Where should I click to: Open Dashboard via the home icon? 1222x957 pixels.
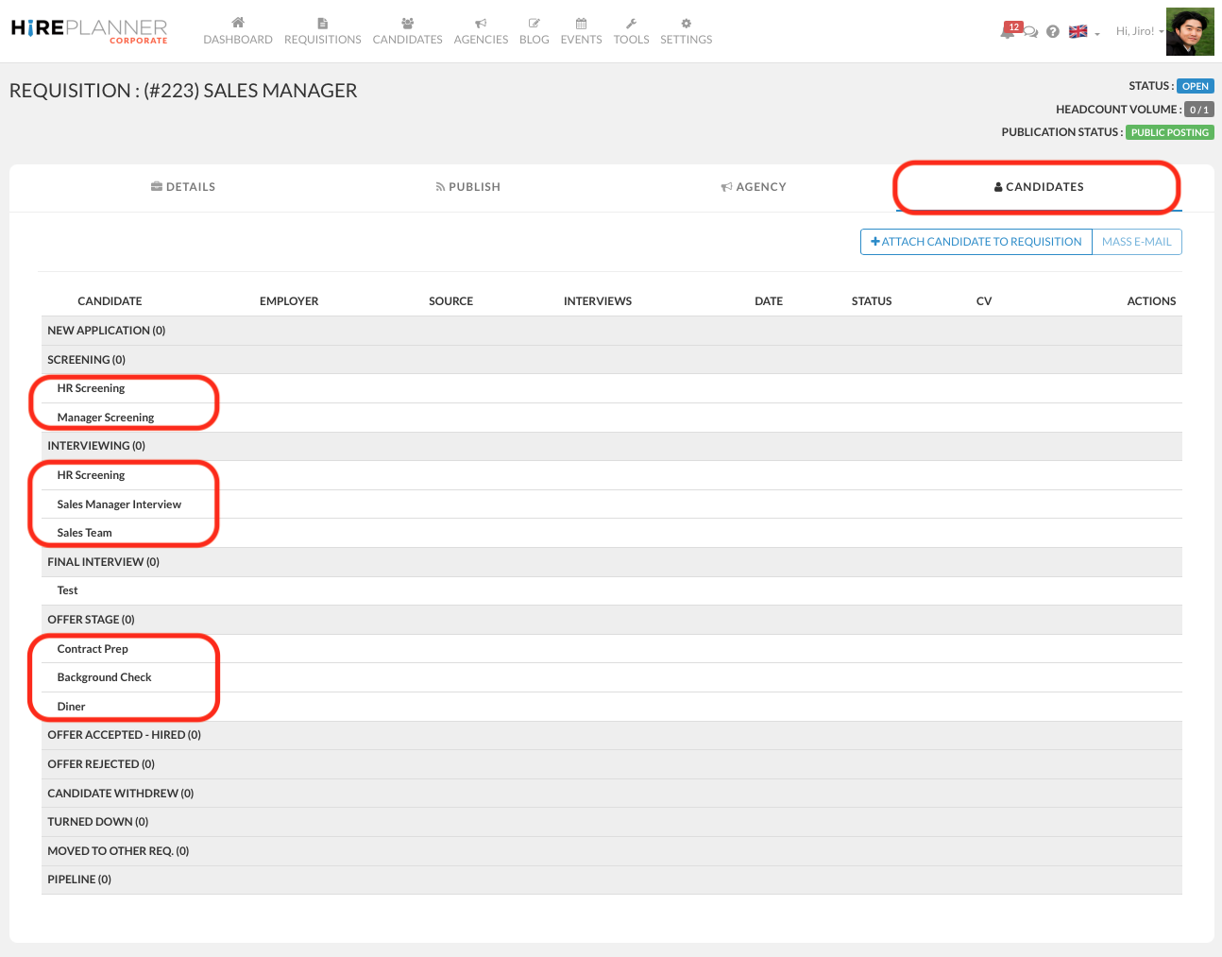238,24
